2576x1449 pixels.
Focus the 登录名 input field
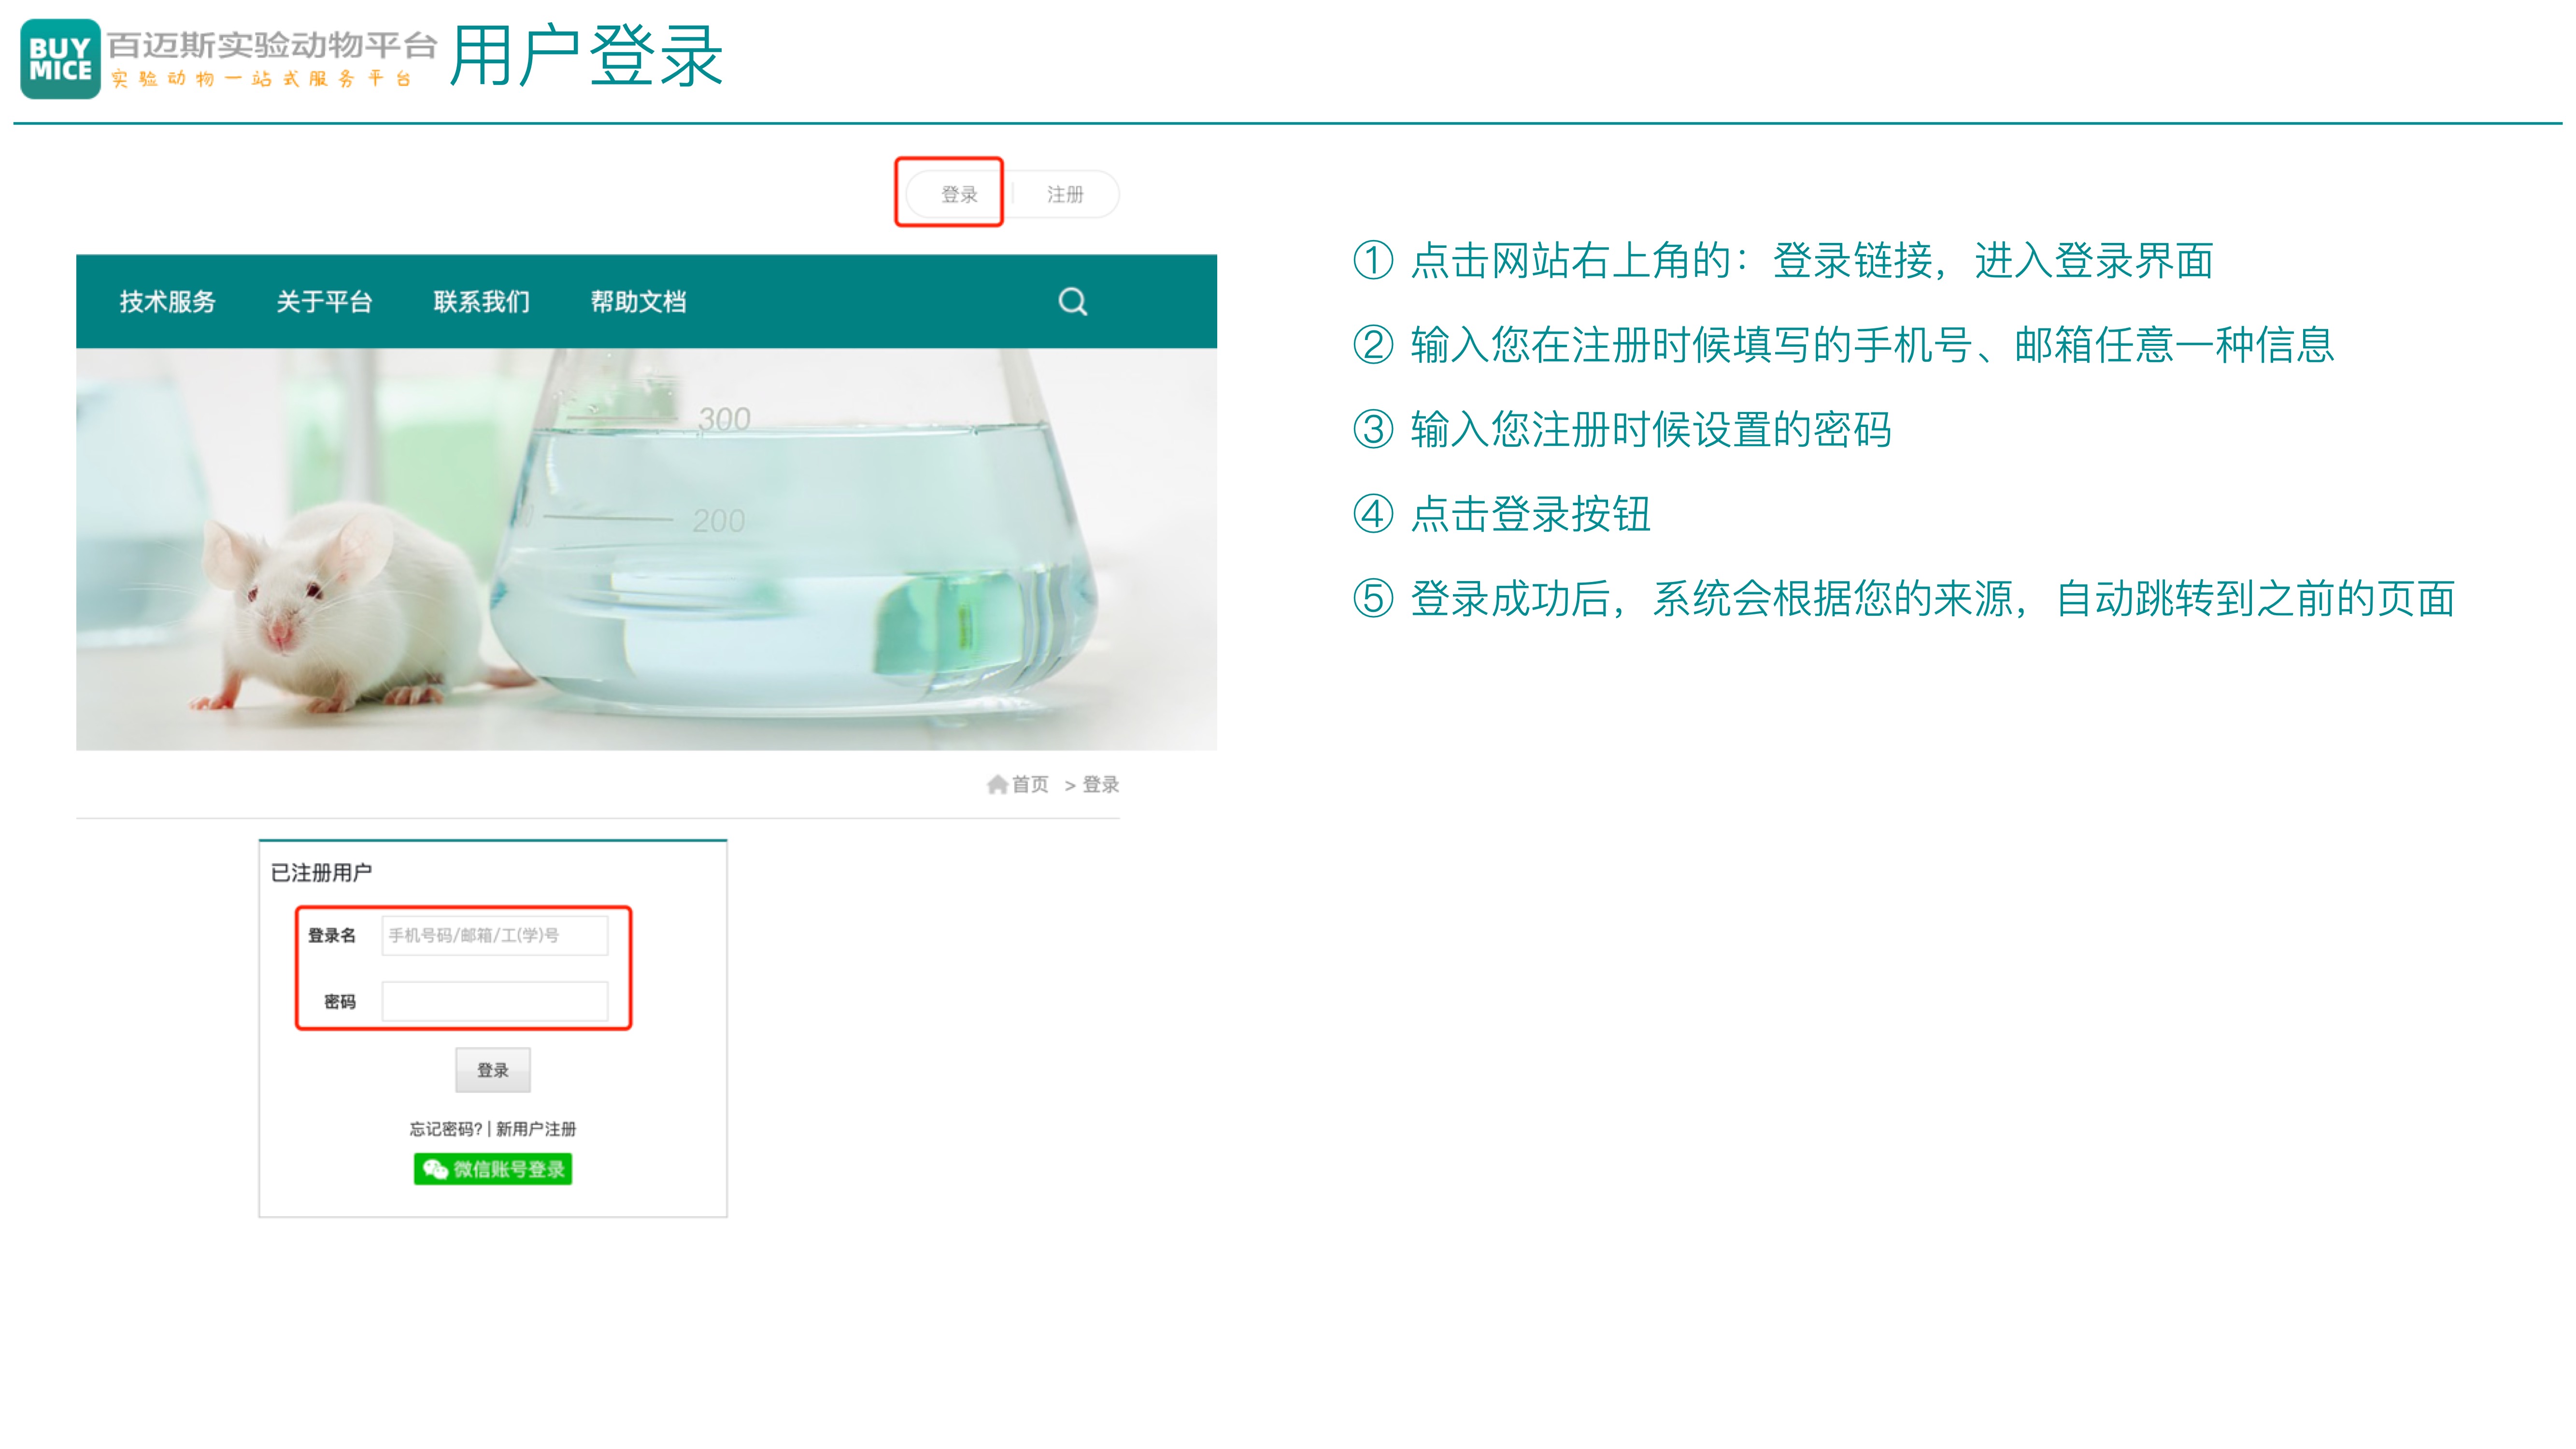coord(495,935)
